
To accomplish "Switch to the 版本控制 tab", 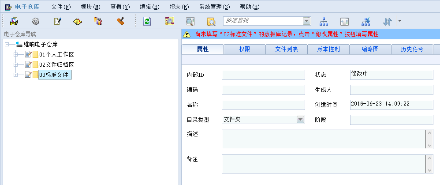I will (328, 49).
